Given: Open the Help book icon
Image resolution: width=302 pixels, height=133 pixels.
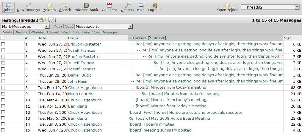Looking at the screenshot, I should coord(141,5).
